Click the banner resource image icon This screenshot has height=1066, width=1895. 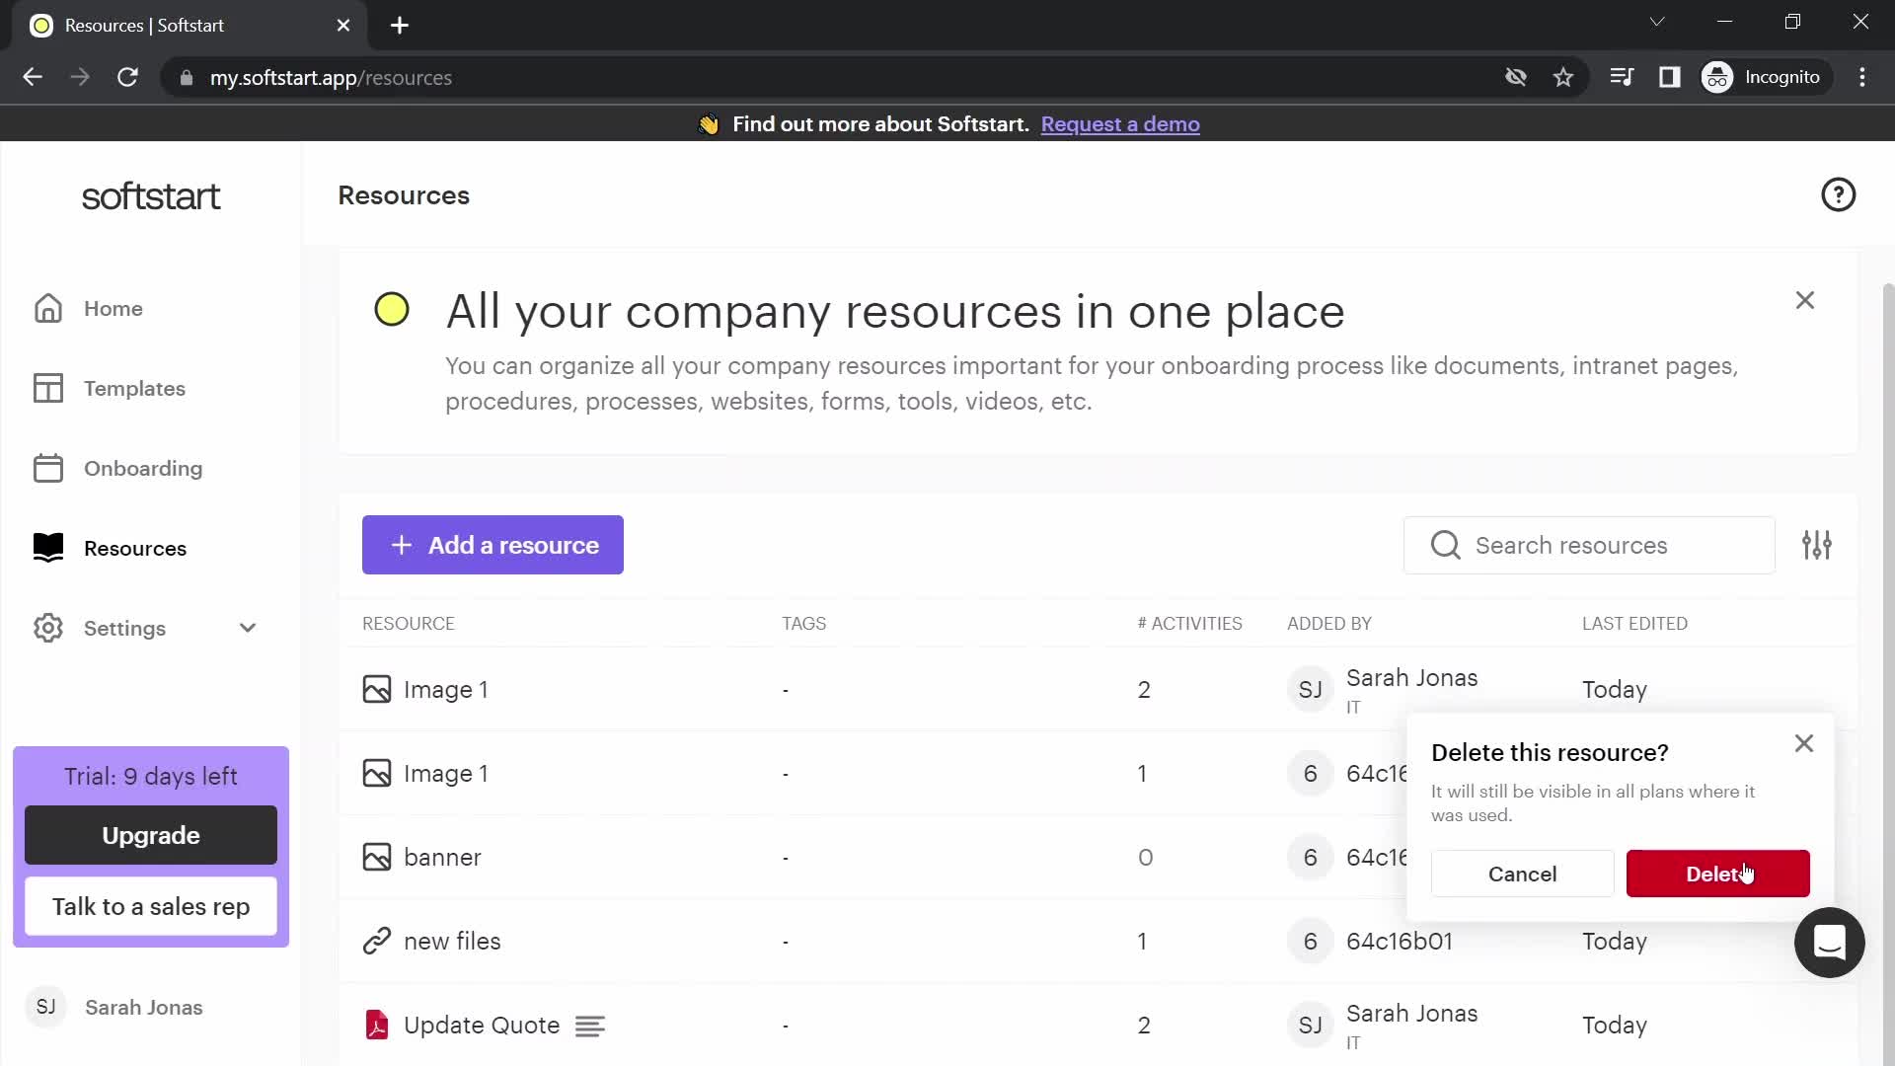pyautogui.click(x=377, y=857)
